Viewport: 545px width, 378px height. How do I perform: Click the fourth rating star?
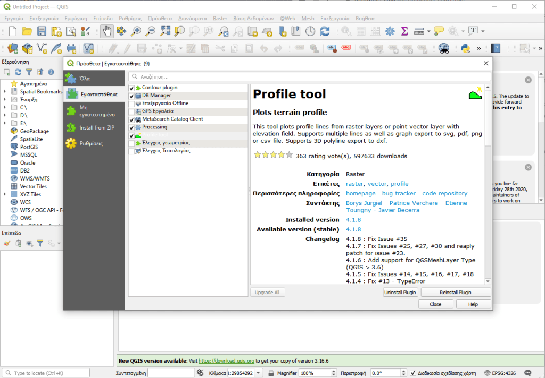pyautogui.click(x=281, y=156)
